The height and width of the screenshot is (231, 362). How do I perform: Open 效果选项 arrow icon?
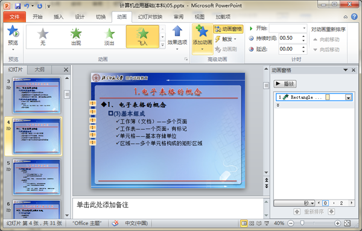(x=177, y=31)
